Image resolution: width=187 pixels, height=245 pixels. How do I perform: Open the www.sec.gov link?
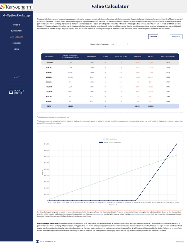point(96,214)
